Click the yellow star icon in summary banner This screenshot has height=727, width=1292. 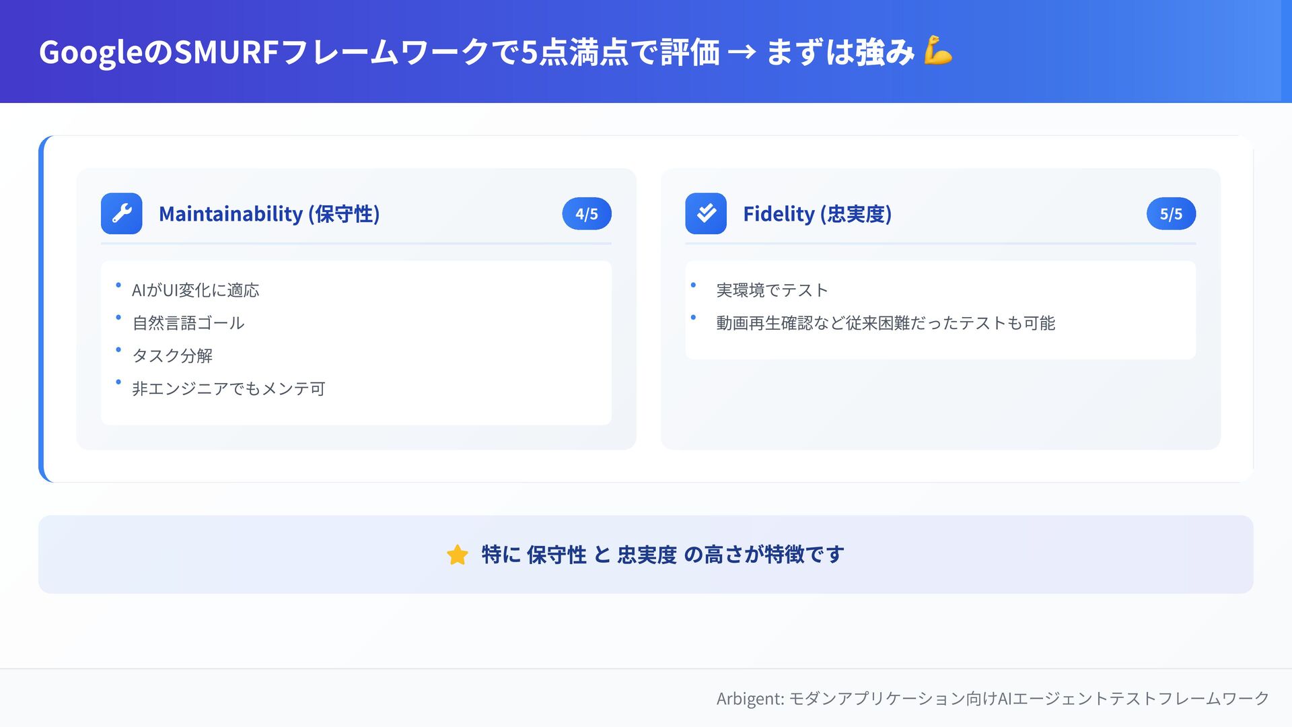[x=457, y=555]
